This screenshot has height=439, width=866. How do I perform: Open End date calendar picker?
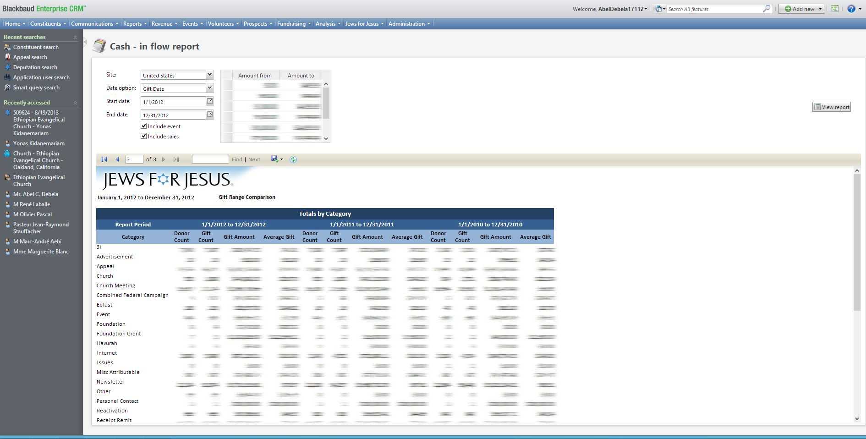click(210, 115)
